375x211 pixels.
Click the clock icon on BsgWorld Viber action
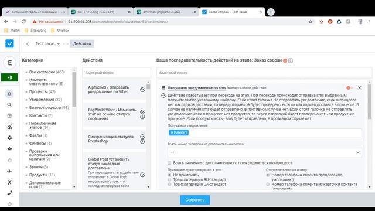pyautogui.click(x=142, y=117)
